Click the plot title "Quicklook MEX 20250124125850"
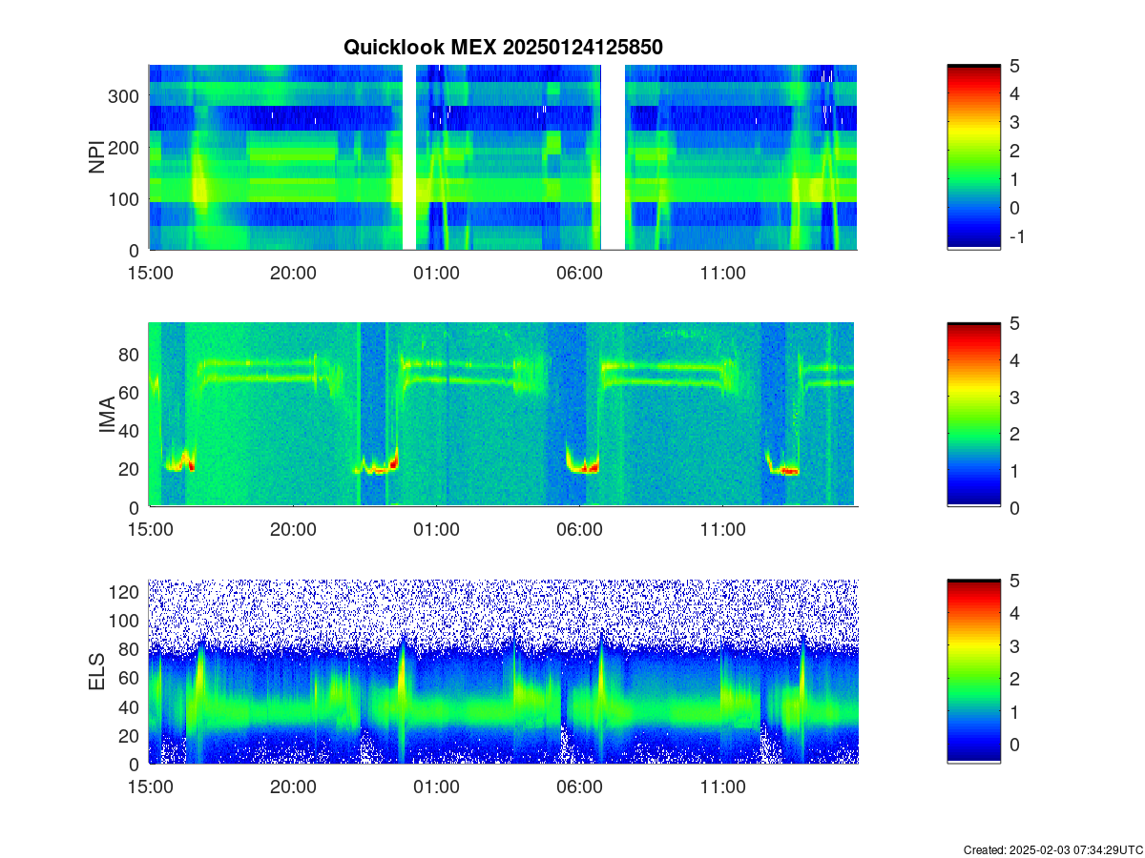Image resolution: width=1145 pixels, height=858 pixels. (503, 47)
